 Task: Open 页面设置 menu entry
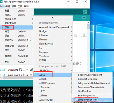pos(17,46)
